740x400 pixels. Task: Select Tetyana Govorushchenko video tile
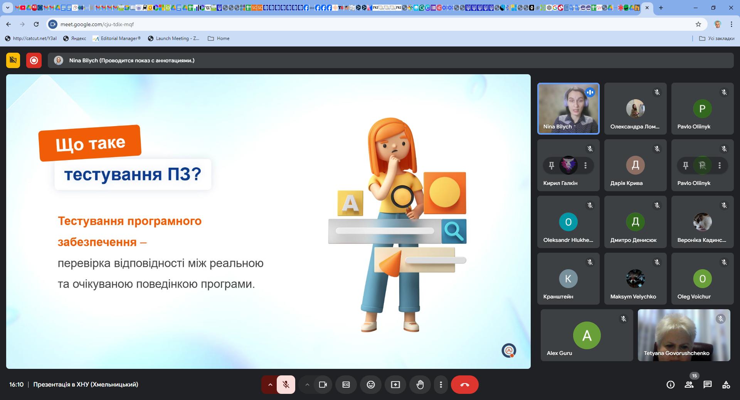coord(684,335)
